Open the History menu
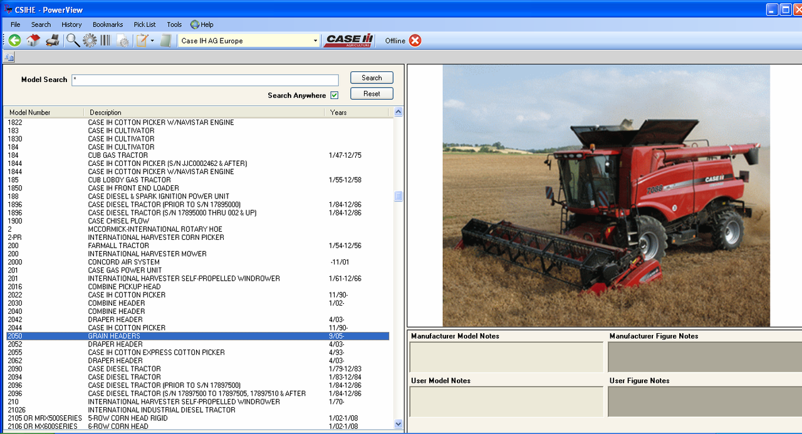Viewport: 802px width, 434px height. tap(71, 24)
